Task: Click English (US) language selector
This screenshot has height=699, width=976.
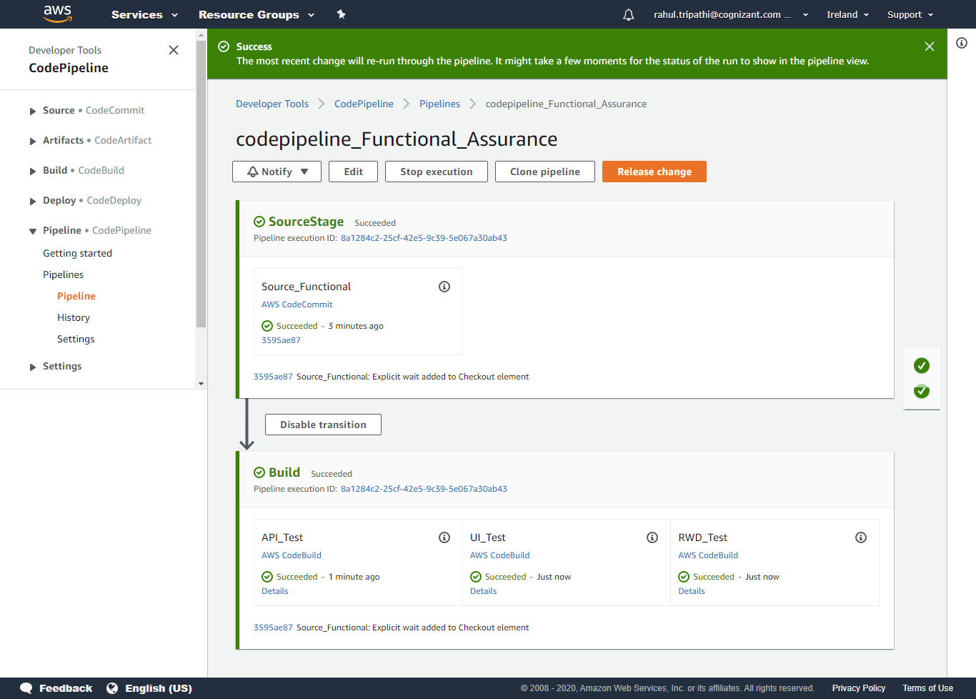Action: (x=159, y=688)
